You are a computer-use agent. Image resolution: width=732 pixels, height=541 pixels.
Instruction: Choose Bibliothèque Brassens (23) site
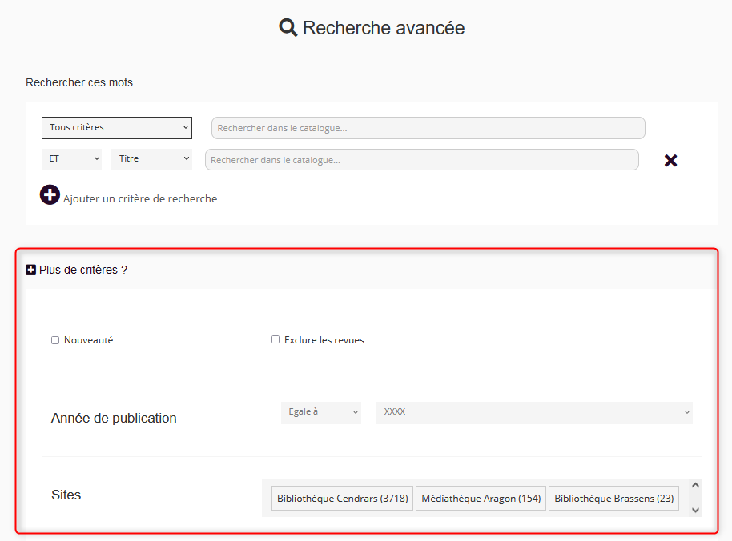[x=613, y=499]
